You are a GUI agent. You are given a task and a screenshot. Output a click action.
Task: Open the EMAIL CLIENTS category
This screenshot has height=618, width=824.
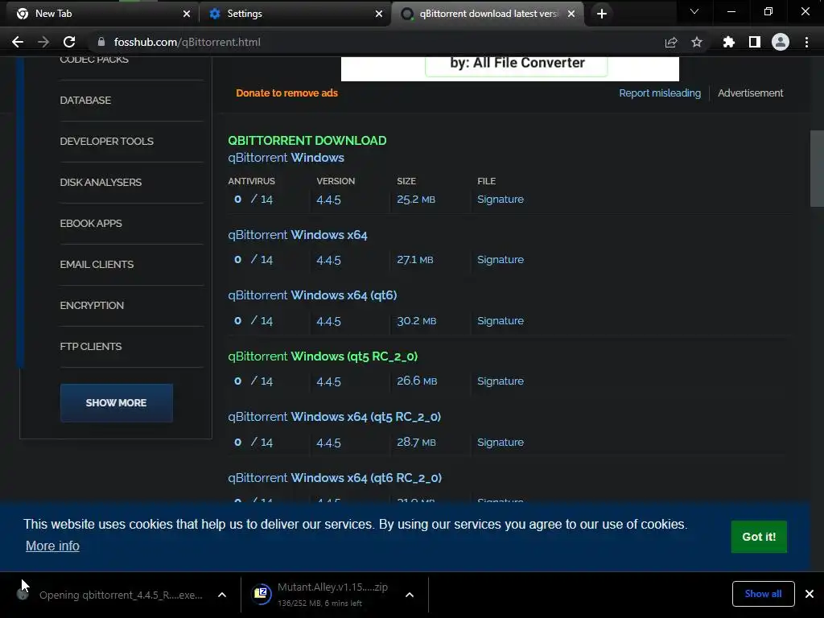[97, 264]
